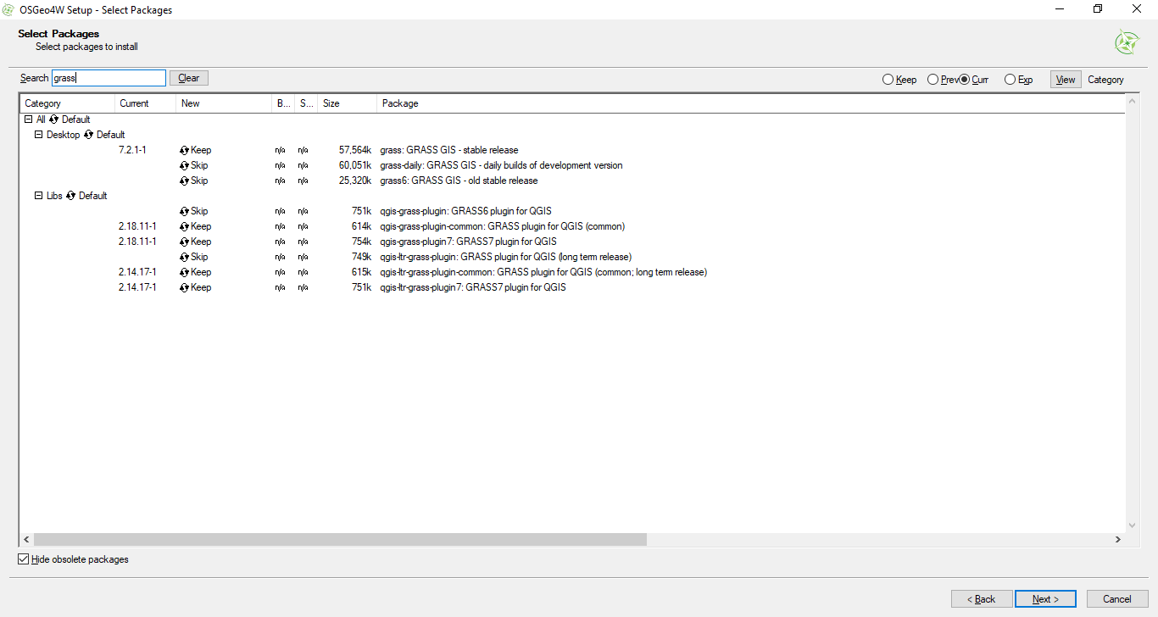Select qgis-grass-plugin7 GRASS7 package text

[x=469, y=242]
